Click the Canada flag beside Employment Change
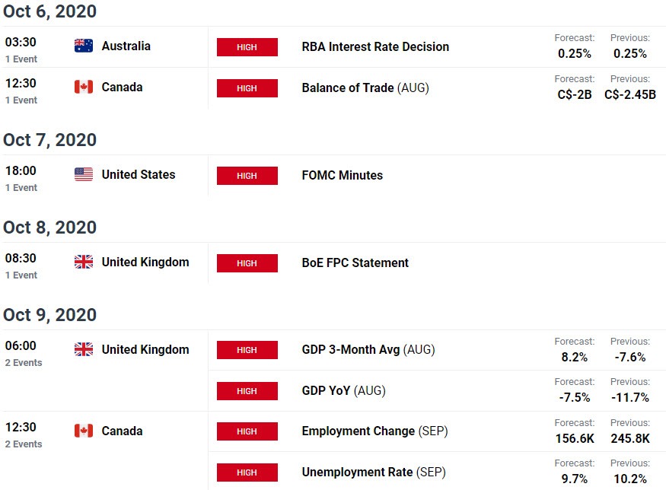The image size is (666, 490). click(84, 431)
